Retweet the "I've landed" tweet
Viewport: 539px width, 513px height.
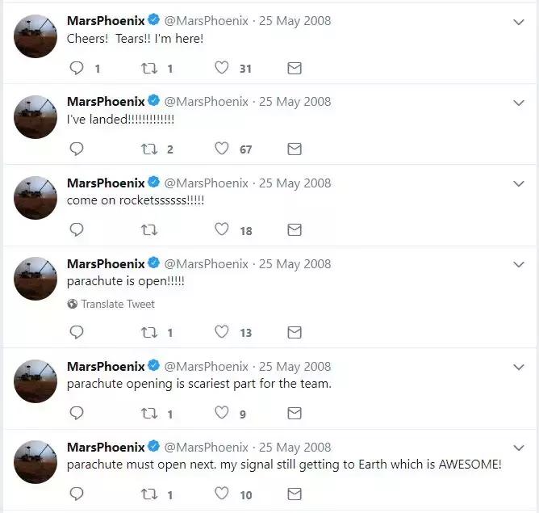pyautogui.click(x=149, y=149)
